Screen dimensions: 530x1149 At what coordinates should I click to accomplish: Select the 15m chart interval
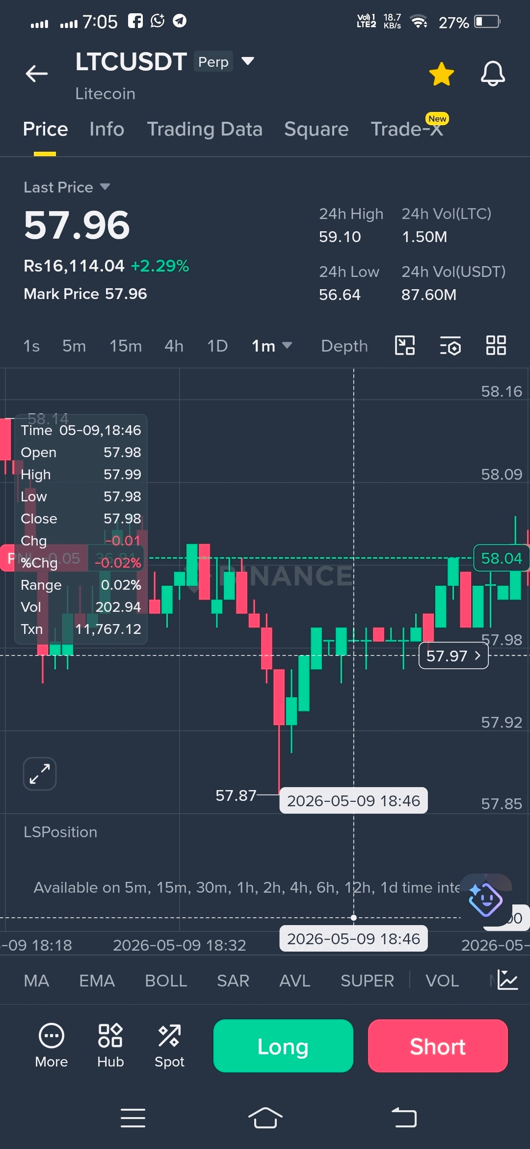point(126,346)
